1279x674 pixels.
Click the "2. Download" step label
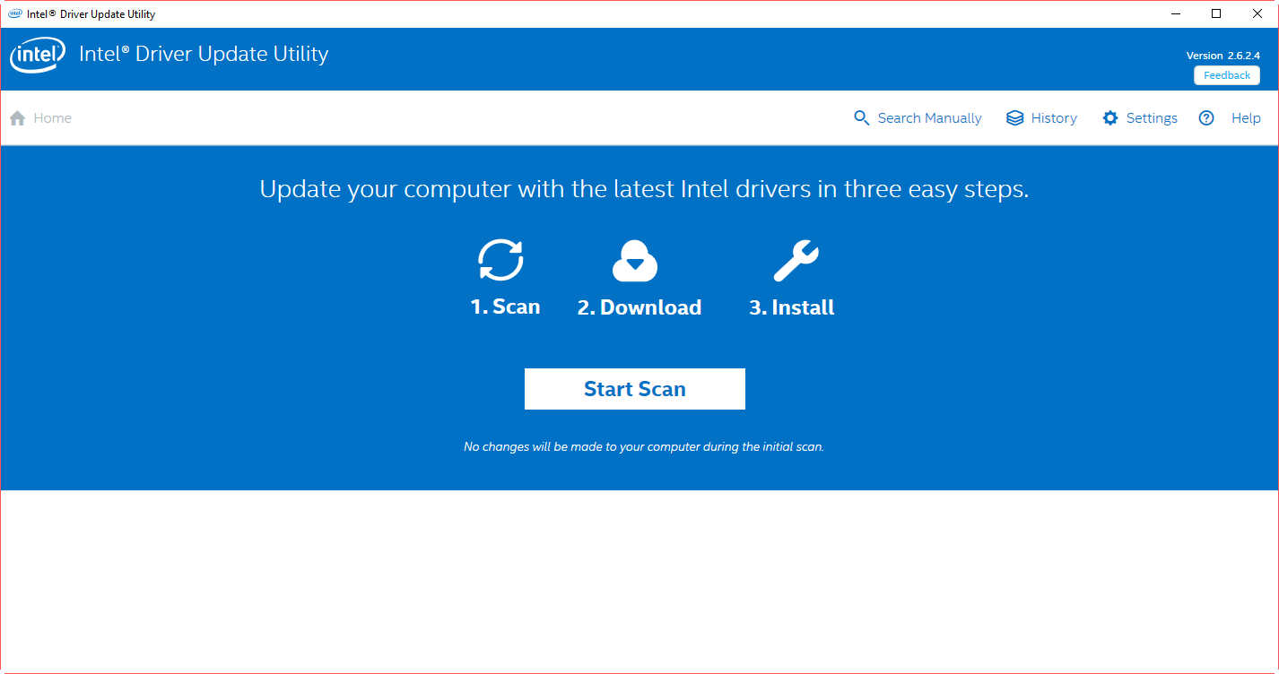point(639,307)
